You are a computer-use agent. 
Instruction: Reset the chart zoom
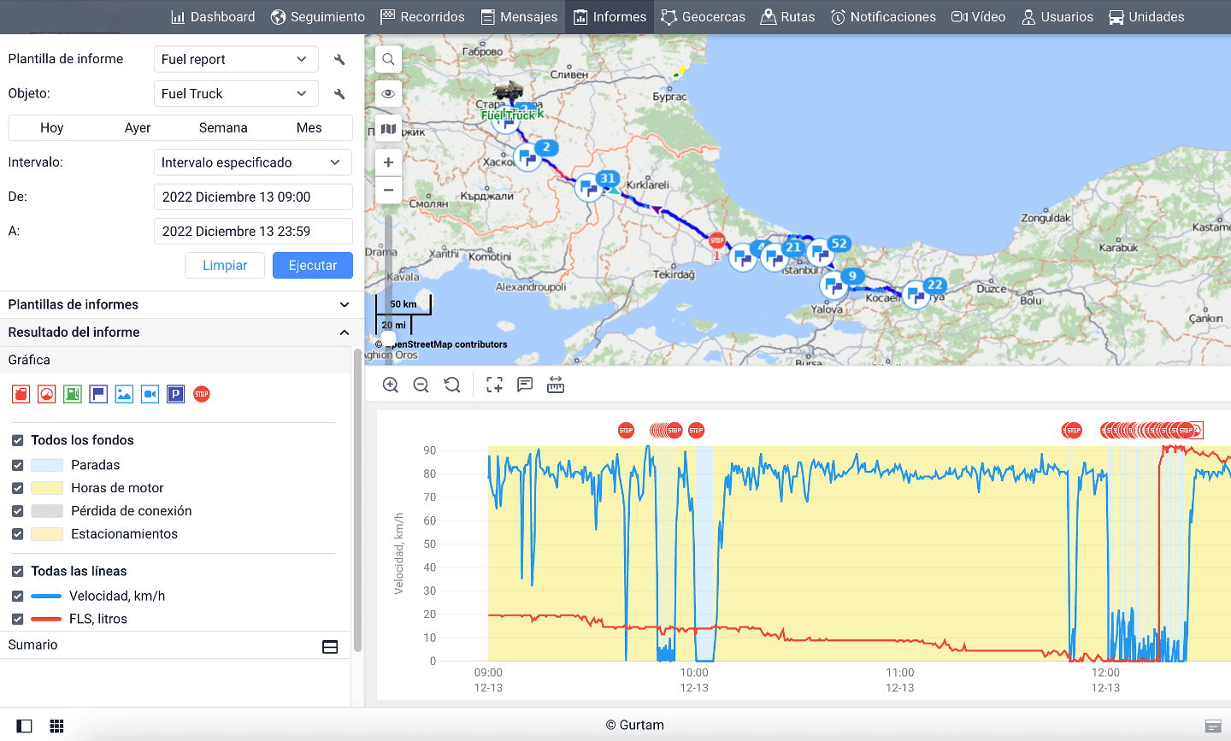coord(452,385)
